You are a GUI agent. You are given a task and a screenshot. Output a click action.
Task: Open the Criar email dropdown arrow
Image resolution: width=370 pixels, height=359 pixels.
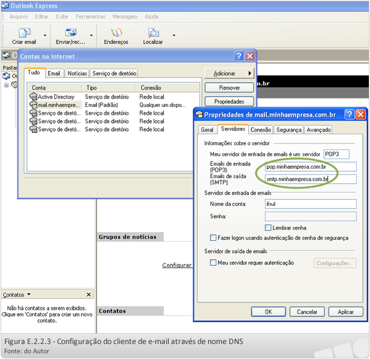click(45, 35)
